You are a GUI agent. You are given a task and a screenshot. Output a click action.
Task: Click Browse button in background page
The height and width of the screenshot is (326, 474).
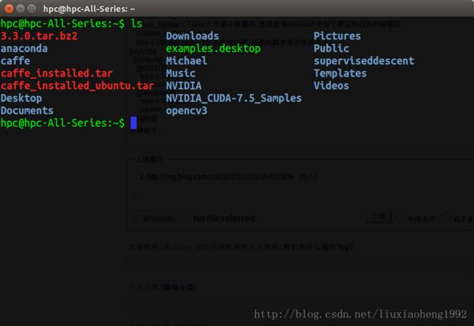click(x=162, y=218)
